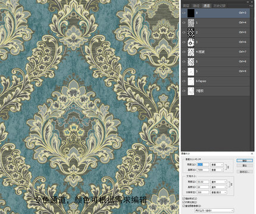Hide channel 0 using its eye icon
Viewport: 256px width, 214px height.
point(184,13)
